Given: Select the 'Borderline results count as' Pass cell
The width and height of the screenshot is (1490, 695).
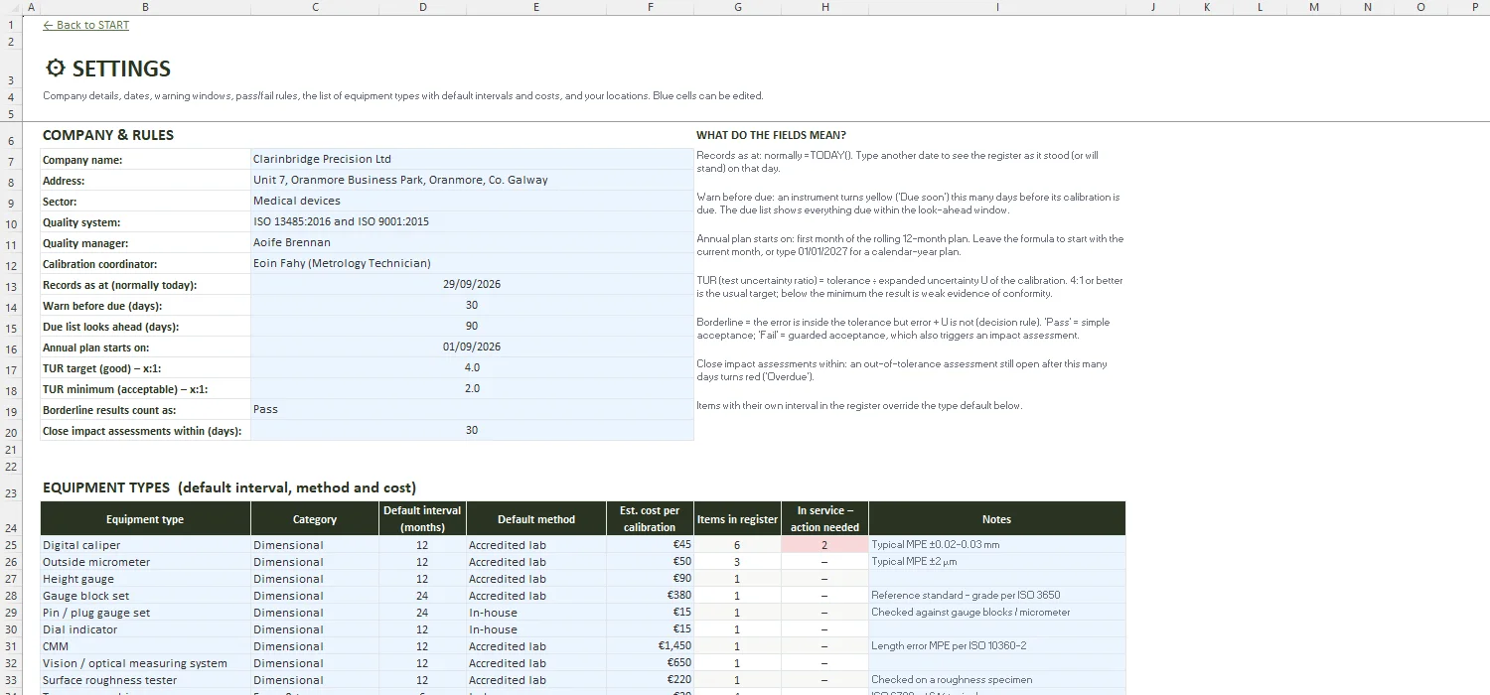Looking at the screenshot, I should [472, 409].
